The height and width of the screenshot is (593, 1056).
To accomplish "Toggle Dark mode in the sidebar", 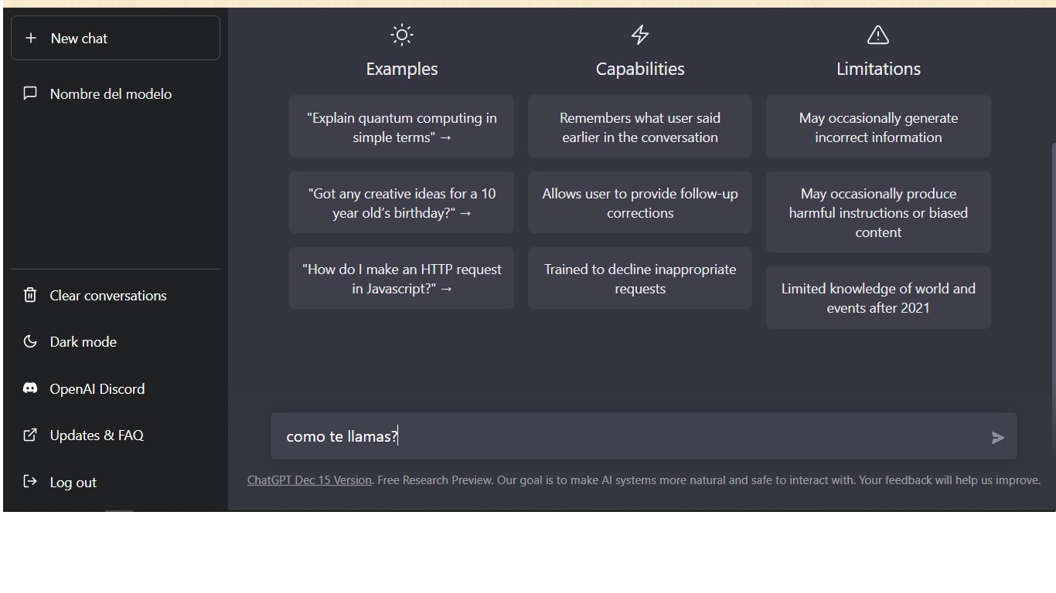I will pos(115,341).
